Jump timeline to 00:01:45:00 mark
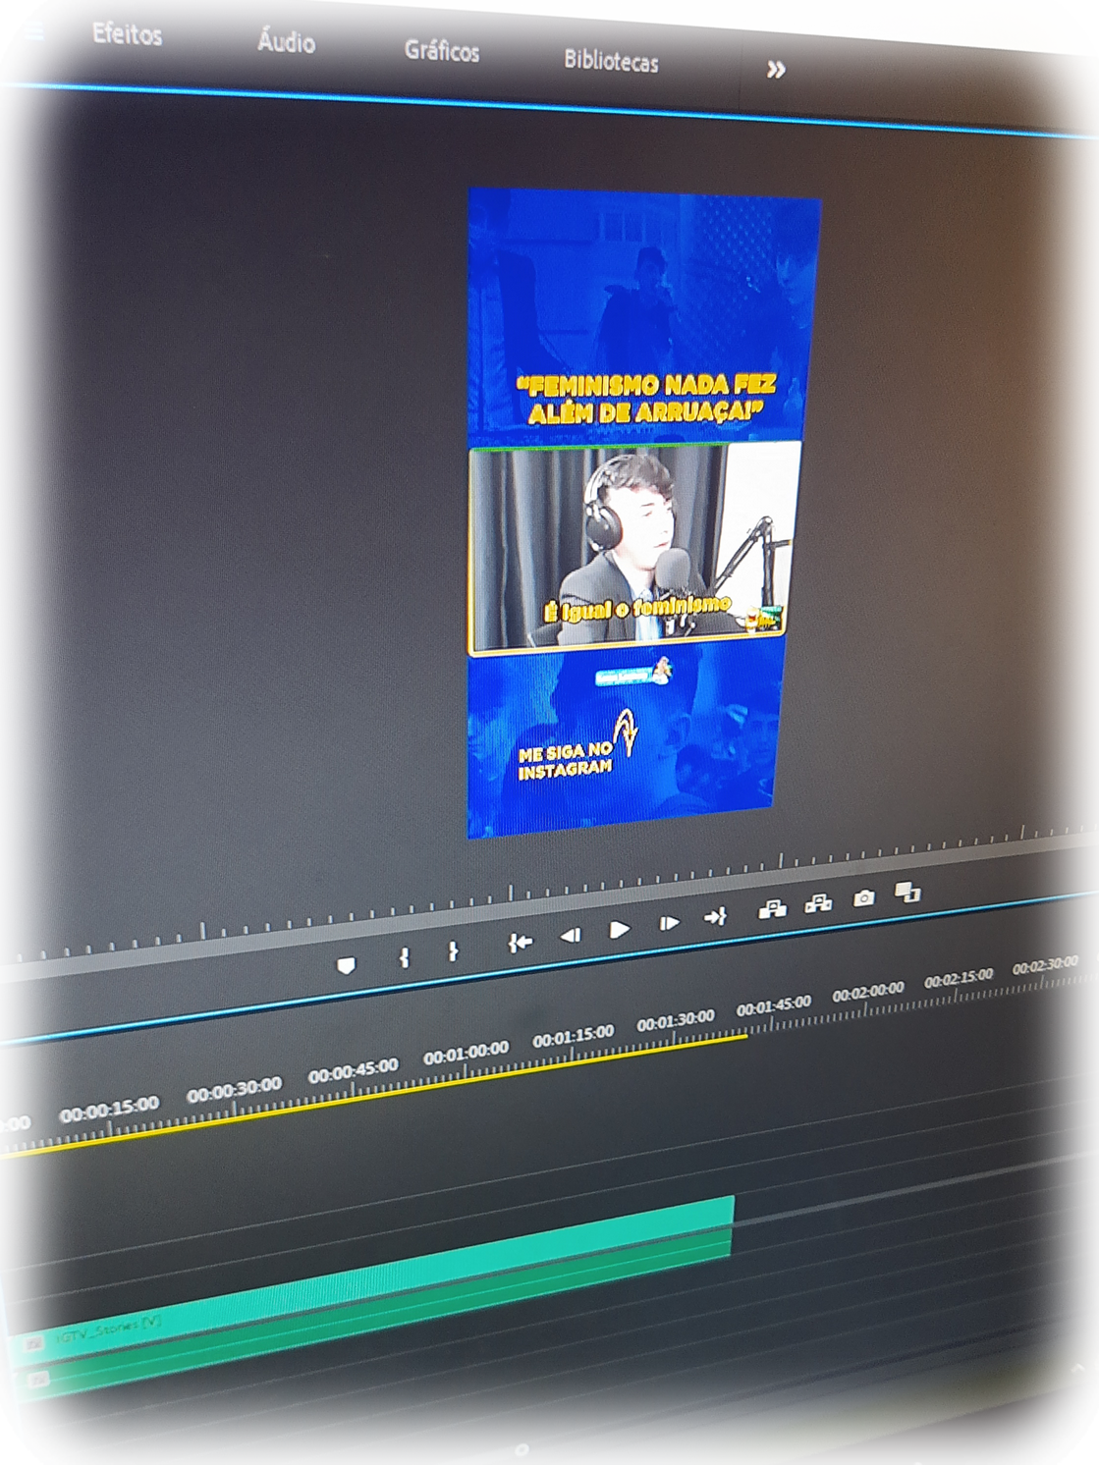 point(774,1006)
